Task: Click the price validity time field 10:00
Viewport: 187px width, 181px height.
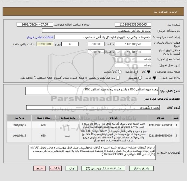Action: coord(96,52)
